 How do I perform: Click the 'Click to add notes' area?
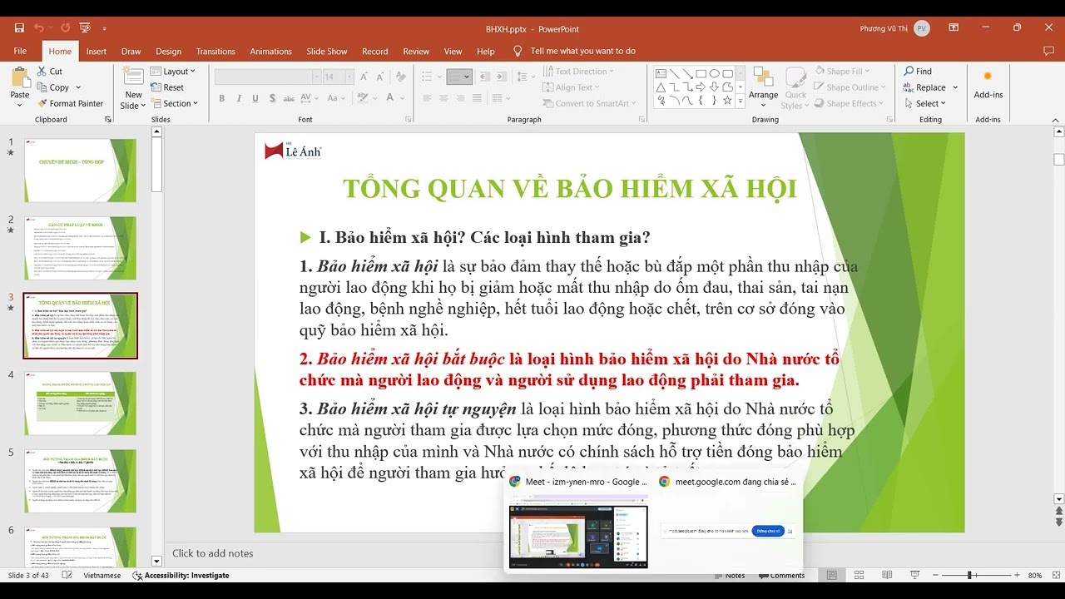tap(212, 553)
